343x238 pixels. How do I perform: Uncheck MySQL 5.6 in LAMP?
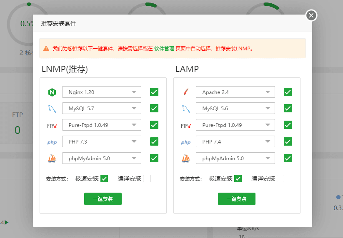click(x=288, y=108)
